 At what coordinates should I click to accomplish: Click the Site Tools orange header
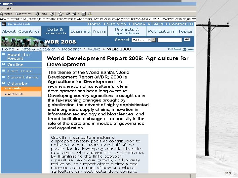(x=21, y=89)
